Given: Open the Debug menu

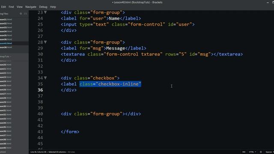Looking at the screenshot, I should coord(43,7).
